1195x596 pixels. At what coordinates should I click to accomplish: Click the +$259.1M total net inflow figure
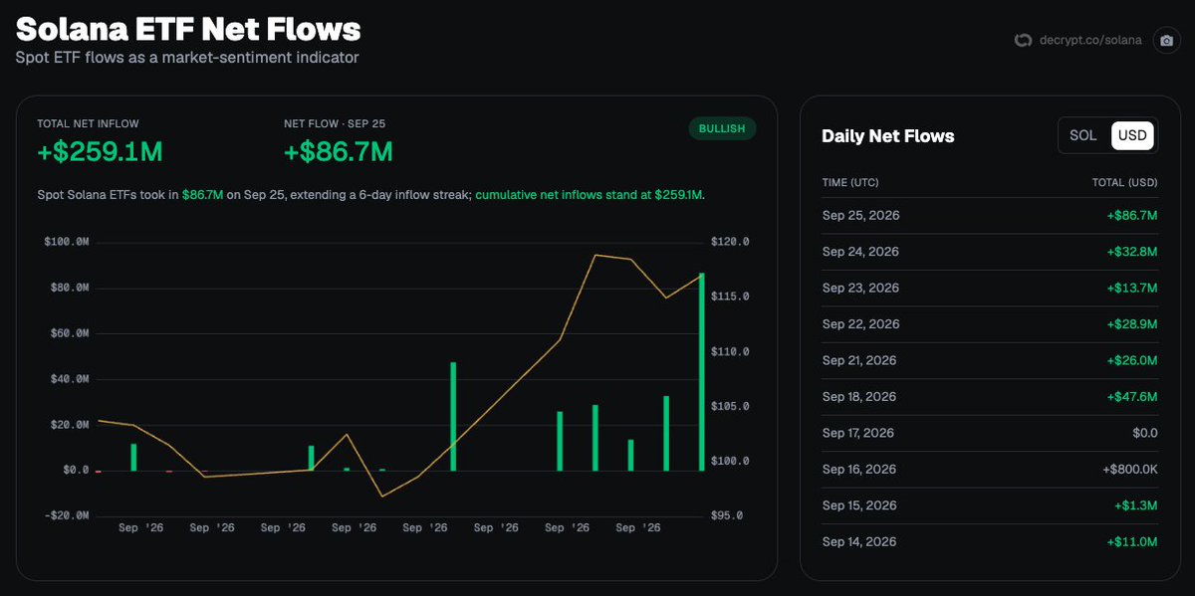tap(100, 152)
